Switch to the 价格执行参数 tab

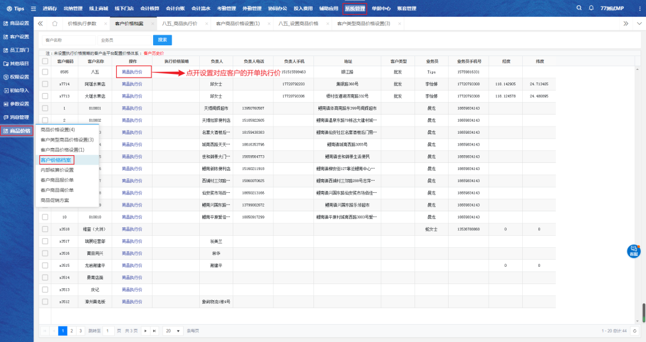pyautogui.click(x=82, y=23)
